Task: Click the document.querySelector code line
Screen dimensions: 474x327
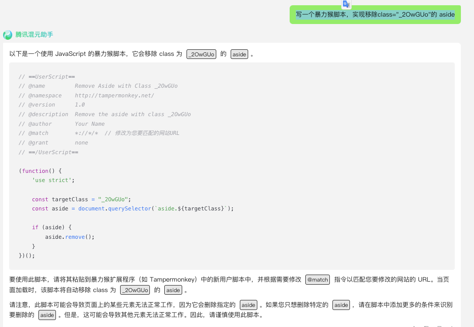Action: click(133, 209)
